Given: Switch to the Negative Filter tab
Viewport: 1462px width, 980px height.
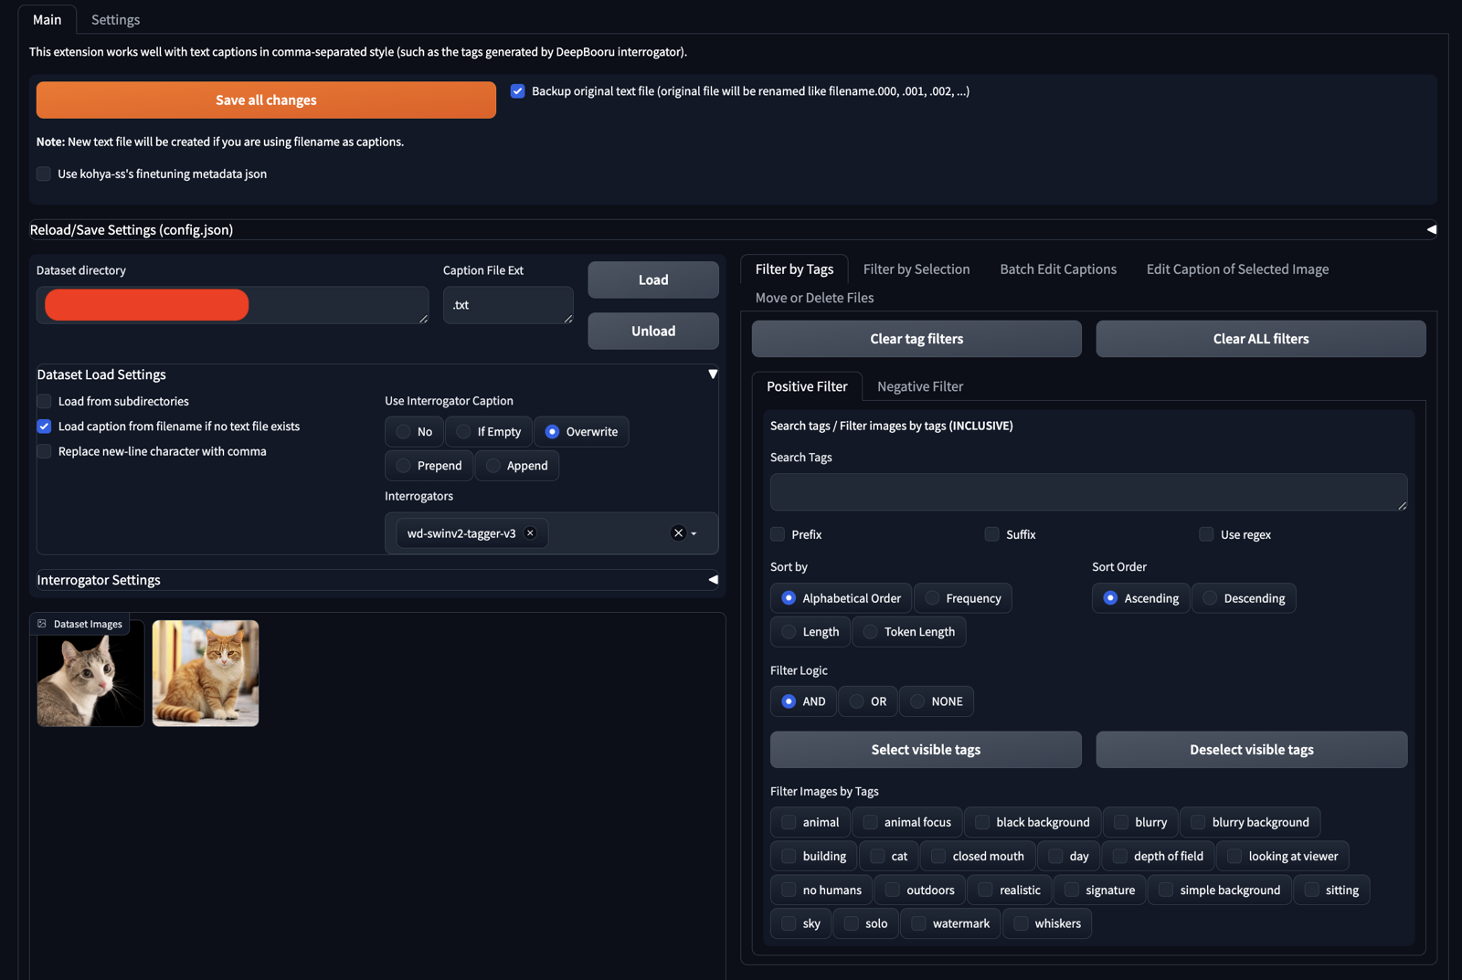Looking at the screenshot, I should pos(920,386).
